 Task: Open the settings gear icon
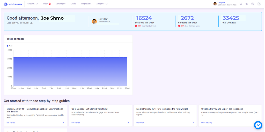coord(241,4)
